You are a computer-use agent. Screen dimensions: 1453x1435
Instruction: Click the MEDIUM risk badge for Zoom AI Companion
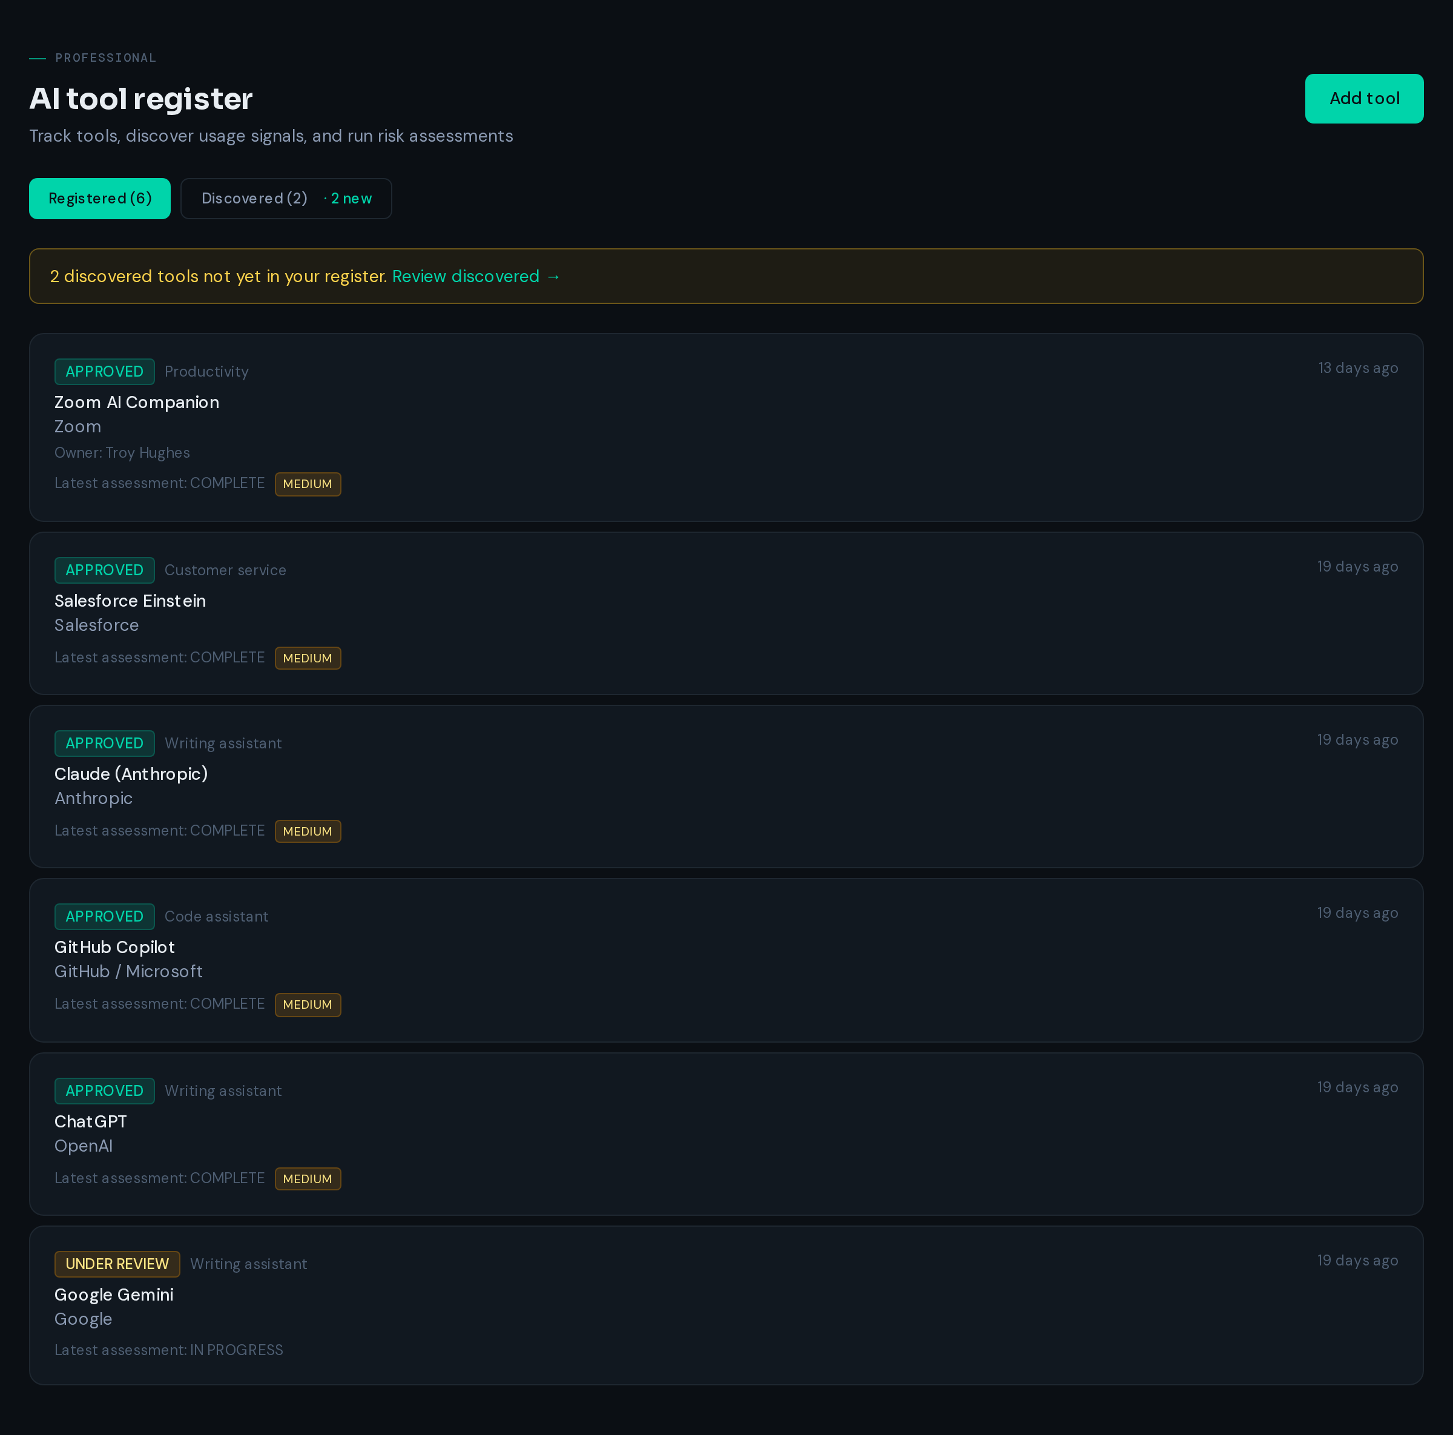(308, 484)
